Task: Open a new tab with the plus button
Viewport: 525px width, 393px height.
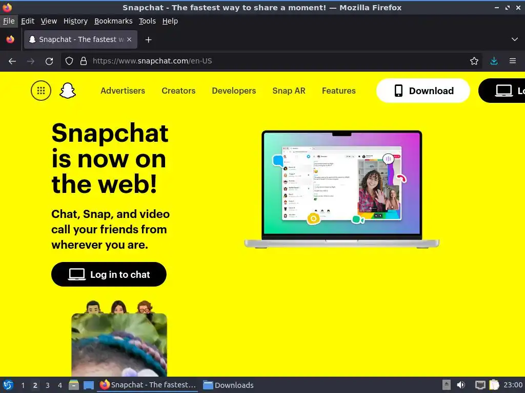Action: pyautogui.click(x=148, y=40)
